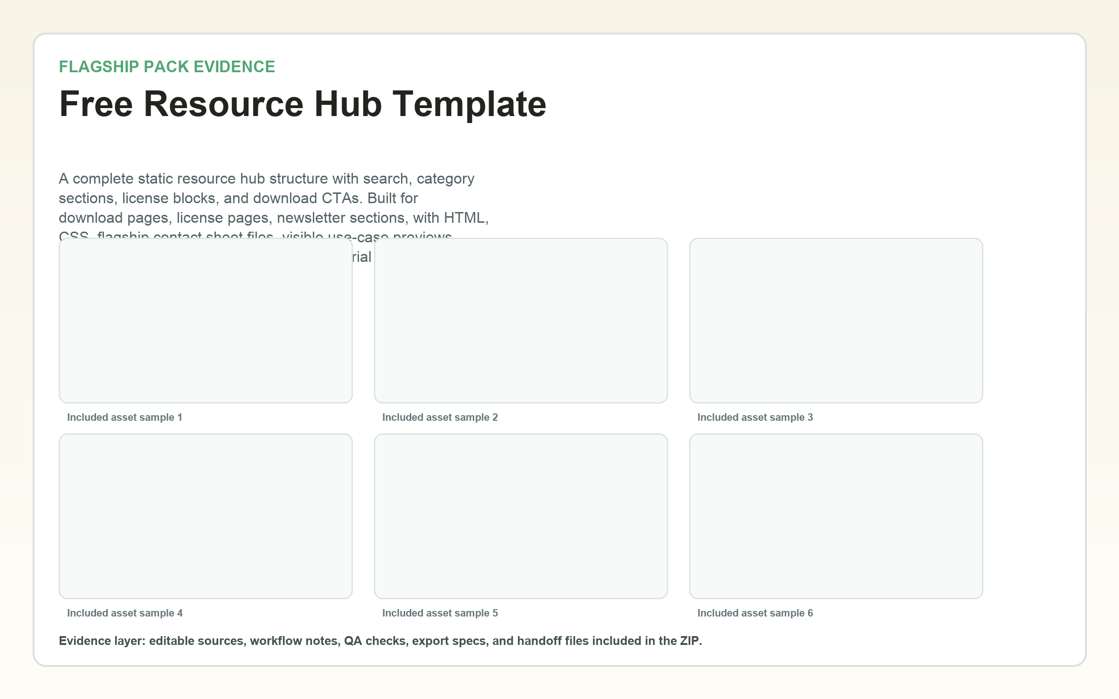The height and width of the screenshot is (699, 1119).
Task: Open the Included asset sample 2 thumbnail
Action: tap(521, 321)
